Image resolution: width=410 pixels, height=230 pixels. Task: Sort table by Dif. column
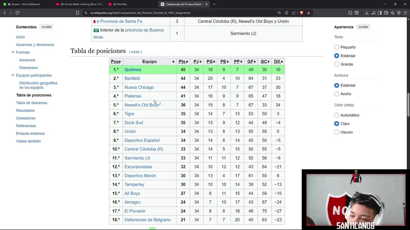point(278,62)
